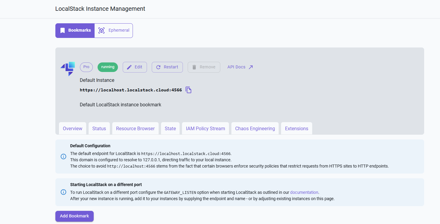Click 'Starting LocalStack on a different port' heading

click(x=106, y=185)
